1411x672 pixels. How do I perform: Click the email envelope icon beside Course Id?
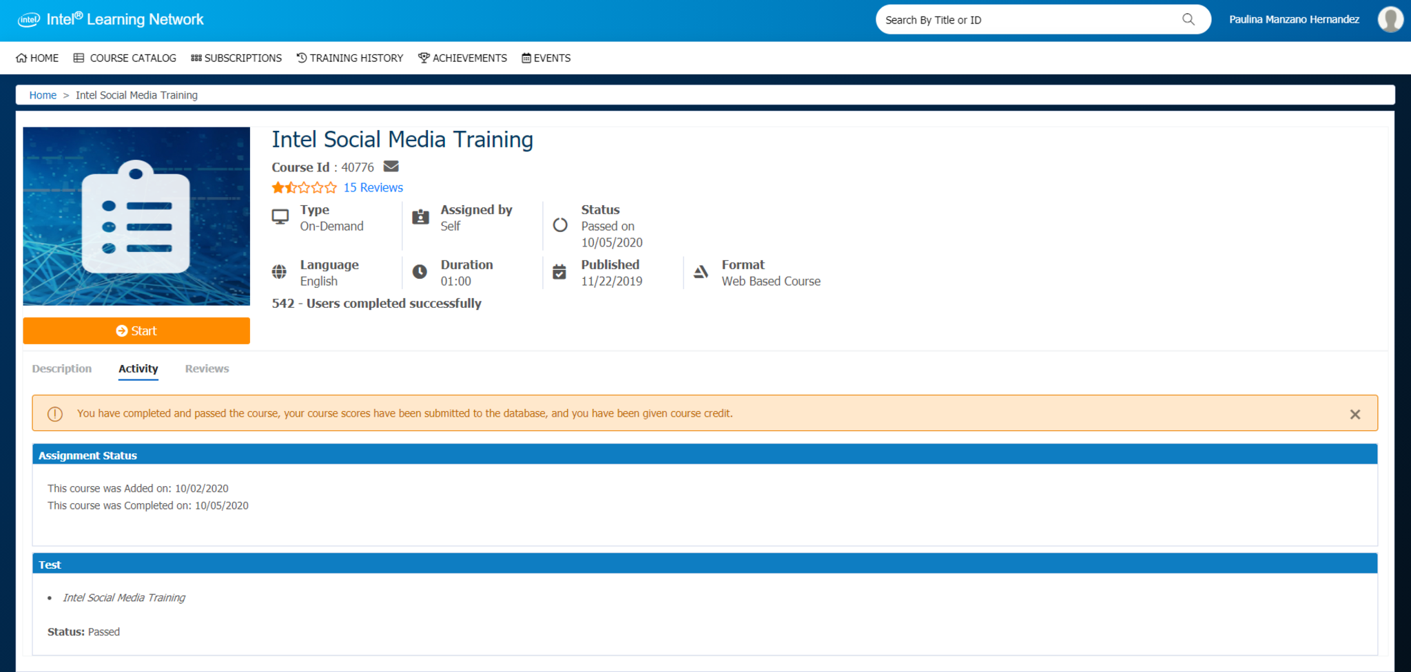point(391,167)
